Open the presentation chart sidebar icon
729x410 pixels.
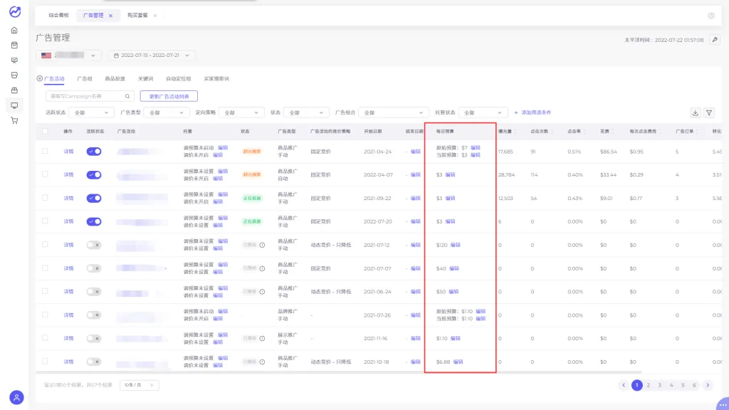[x=14, y=61]
